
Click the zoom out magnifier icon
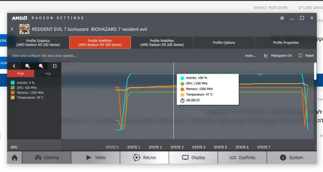pos(41,66)
